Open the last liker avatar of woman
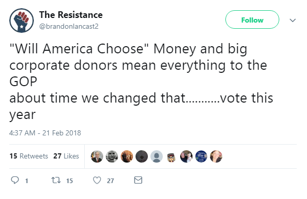This screenshot has width=307, height=199. [216, 156]
